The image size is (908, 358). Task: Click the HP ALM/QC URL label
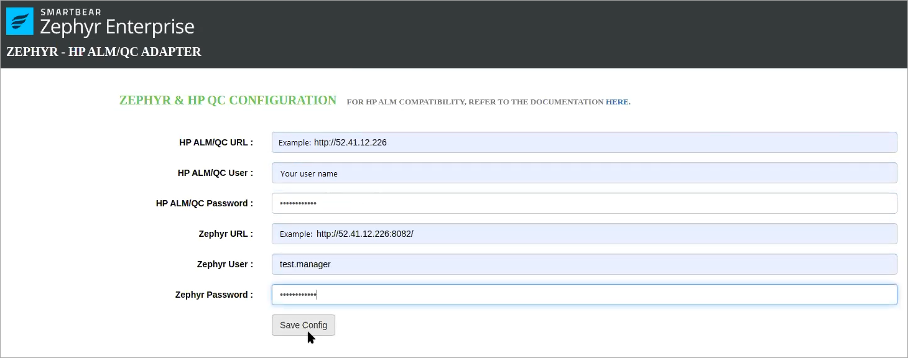(216, 142)
